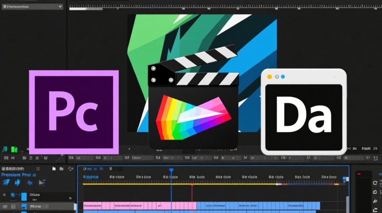The width and height of the screenshot is (382, 213).
Task: Open the dropdown at top of left panel
Action: 32,6
